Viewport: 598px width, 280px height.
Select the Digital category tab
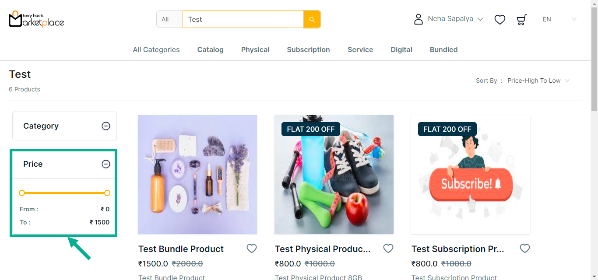tap(401, 50)
